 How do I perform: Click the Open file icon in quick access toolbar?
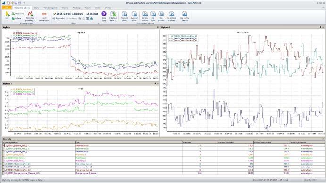tap(12, 3)
